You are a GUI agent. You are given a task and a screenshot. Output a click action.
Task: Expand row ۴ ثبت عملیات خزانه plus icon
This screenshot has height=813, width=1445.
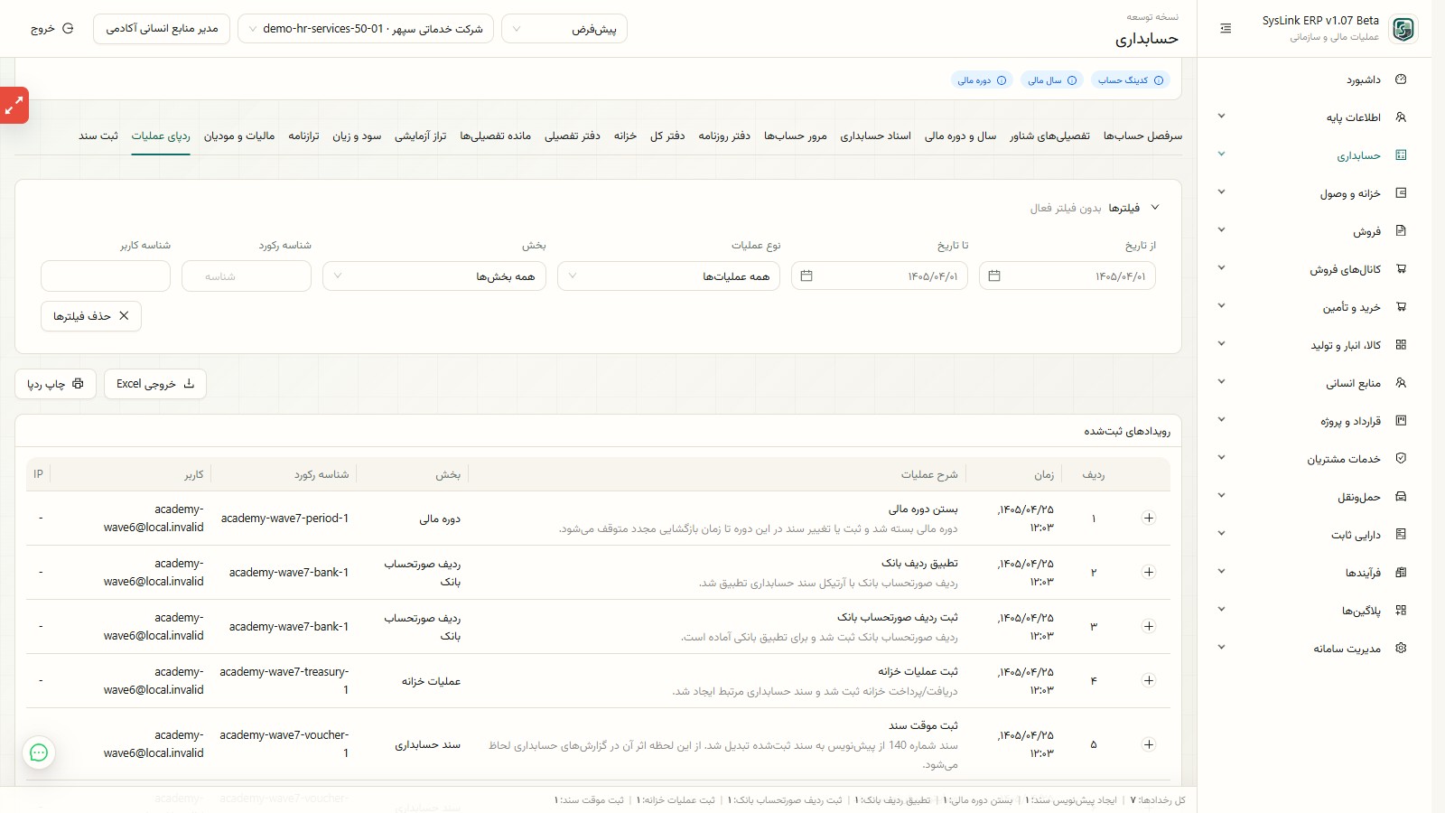click(1149, 681)
